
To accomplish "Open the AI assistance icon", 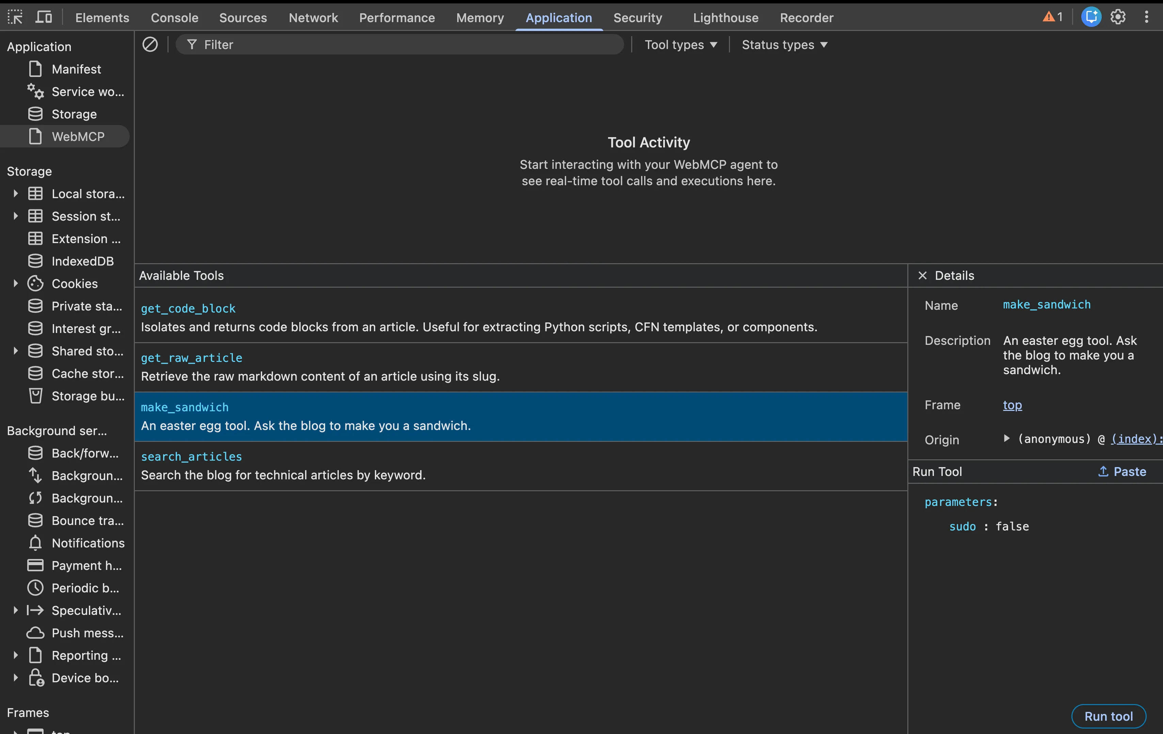I will (1090, 17).
